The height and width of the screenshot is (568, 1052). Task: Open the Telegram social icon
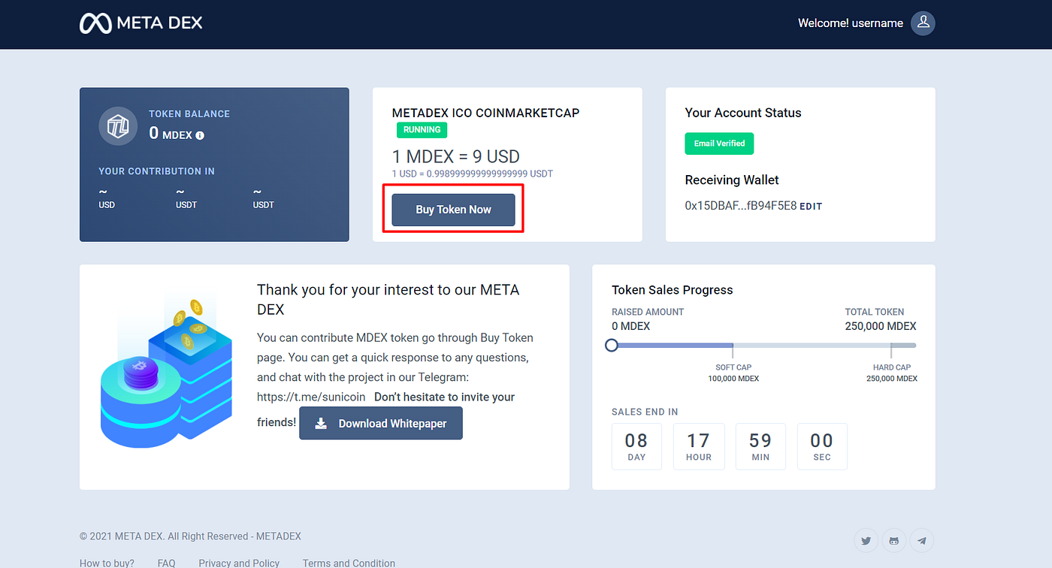(x=922, y=540)
